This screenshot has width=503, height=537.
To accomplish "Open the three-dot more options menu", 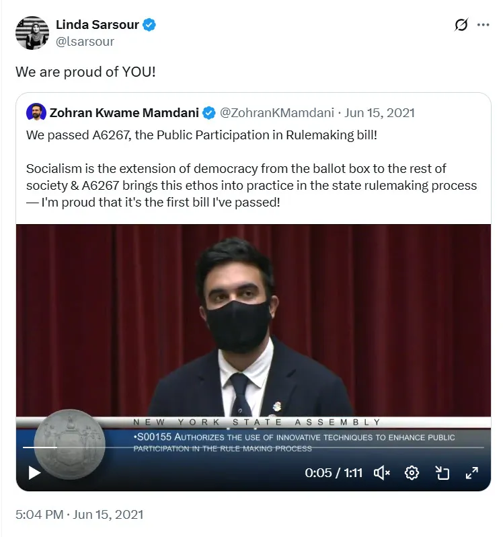I will 483,26.
